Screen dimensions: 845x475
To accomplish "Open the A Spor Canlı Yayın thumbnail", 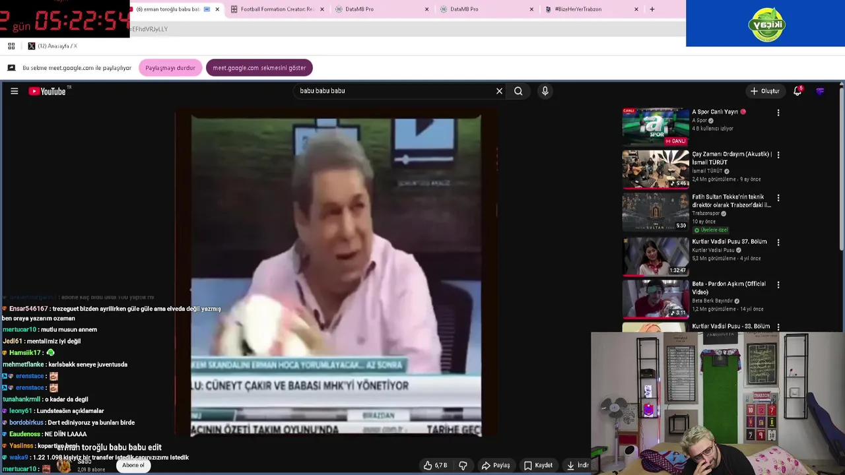I will tap(656, 127).
